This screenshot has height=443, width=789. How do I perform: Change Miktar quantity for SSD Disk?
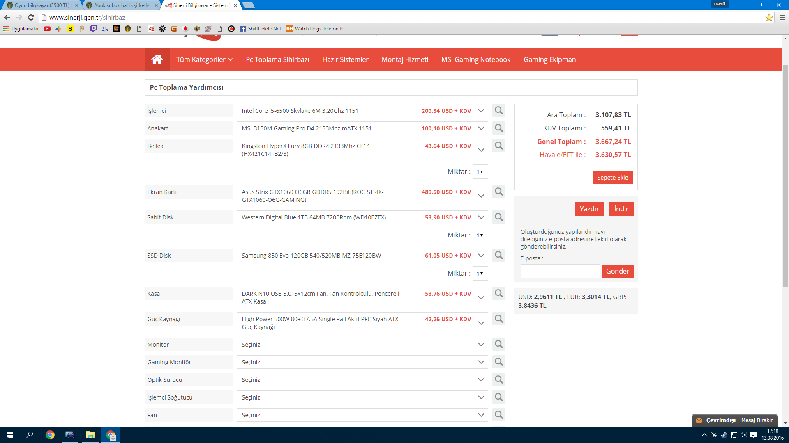tap(480, 273)
